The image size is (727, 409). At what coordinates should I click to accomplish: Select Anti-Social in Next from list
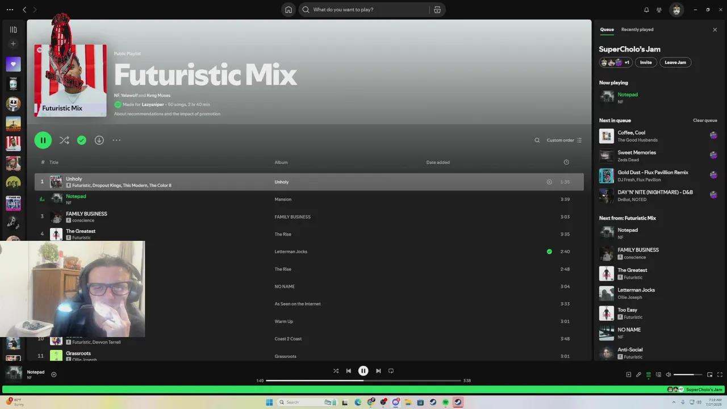click(658, 353)
